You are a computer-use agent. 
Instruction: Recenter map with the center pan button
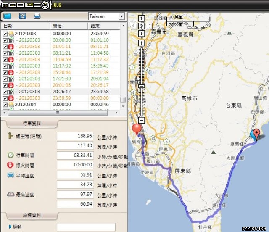(x=141, y=26)
